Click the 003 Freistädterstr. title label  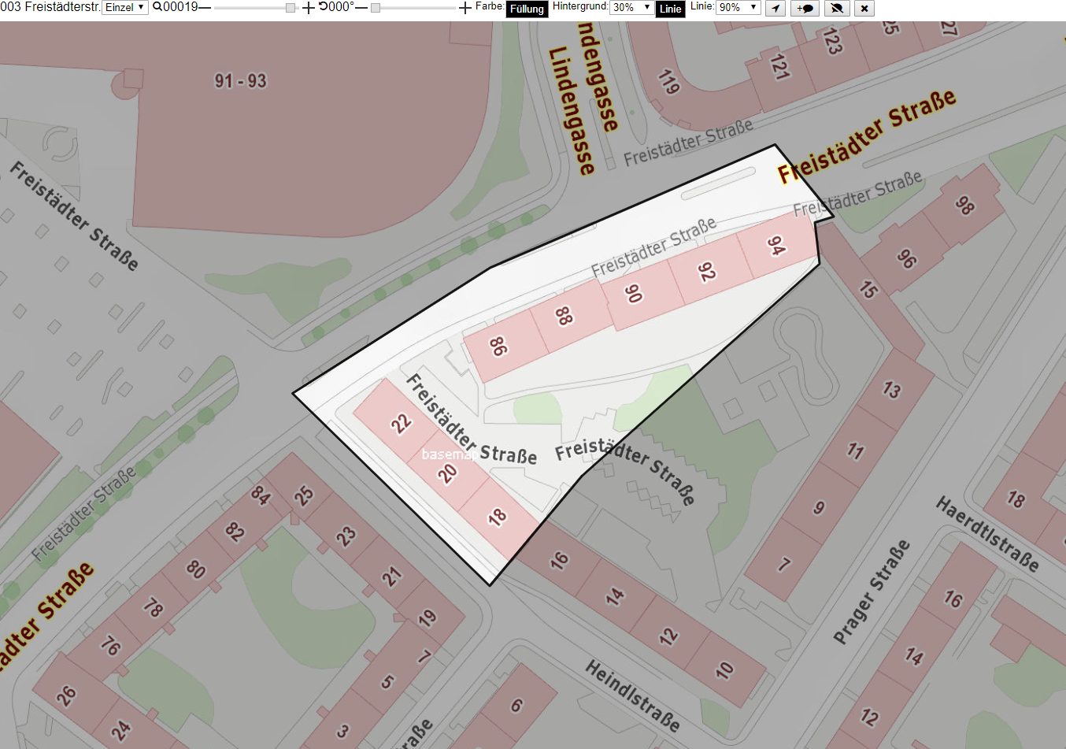[x=50, y=7]
